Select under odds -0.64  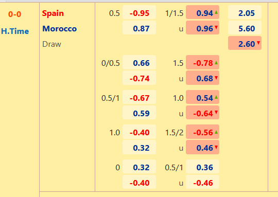pyautogui.click(x=202, y=113)
